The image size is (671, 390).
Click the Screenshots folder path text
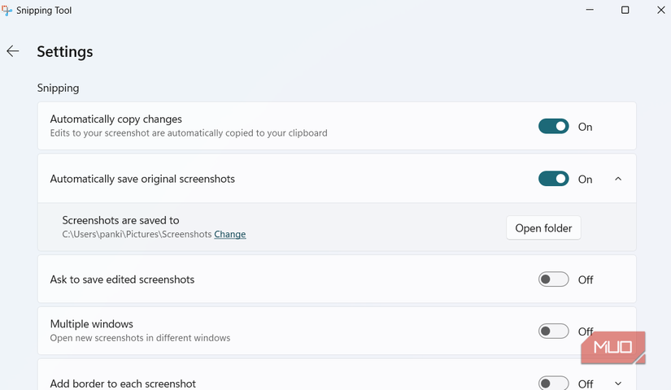pos(137,235)
